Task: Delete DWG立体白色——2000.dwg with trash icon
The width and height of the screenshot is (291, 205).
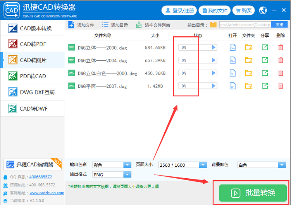Action: click(x=281, y=73)
